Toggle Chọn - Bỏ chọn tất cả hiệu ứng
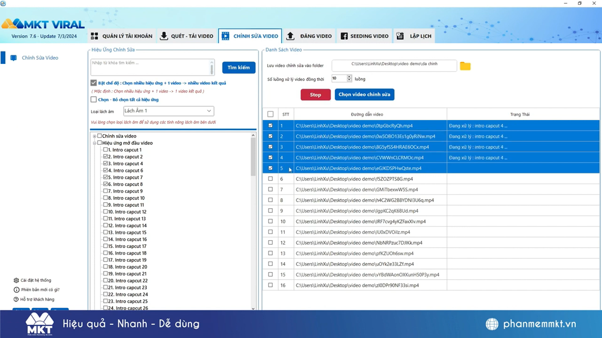This screenshot has height=338, width=602. (94, 100)
